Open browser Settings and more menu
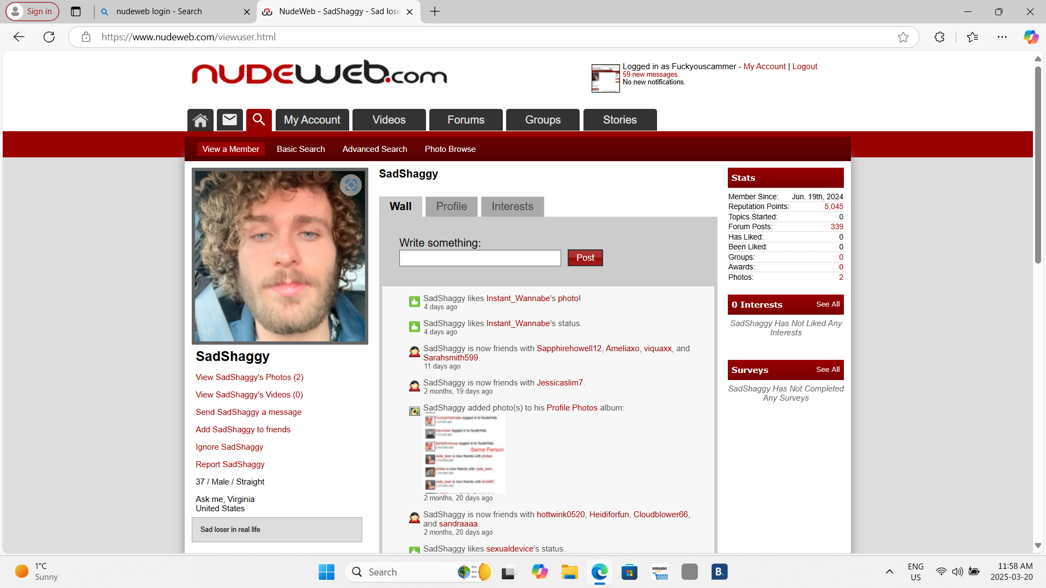Image resolution: width=1046 pixels, height=588 pixels. tap(1002, 37)
